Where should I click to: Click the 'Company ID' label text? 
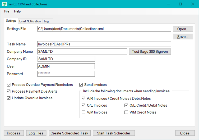coord(17,59)
